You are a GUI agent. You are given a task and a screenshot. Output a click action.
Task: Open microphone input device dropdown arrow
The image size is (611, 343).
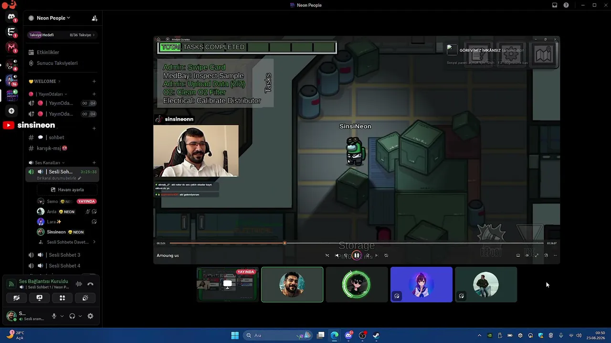coord(62,316)
